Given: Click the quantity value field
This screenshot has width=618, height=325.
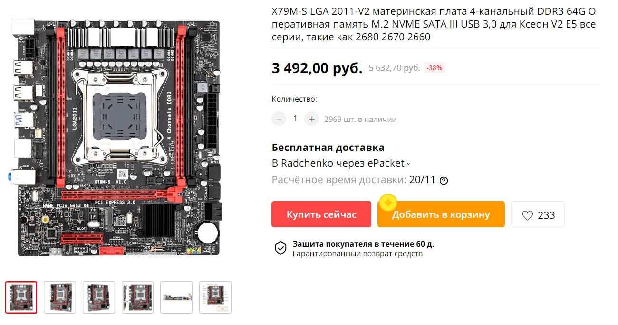Looking at the screenshot, I should [295, 119].
